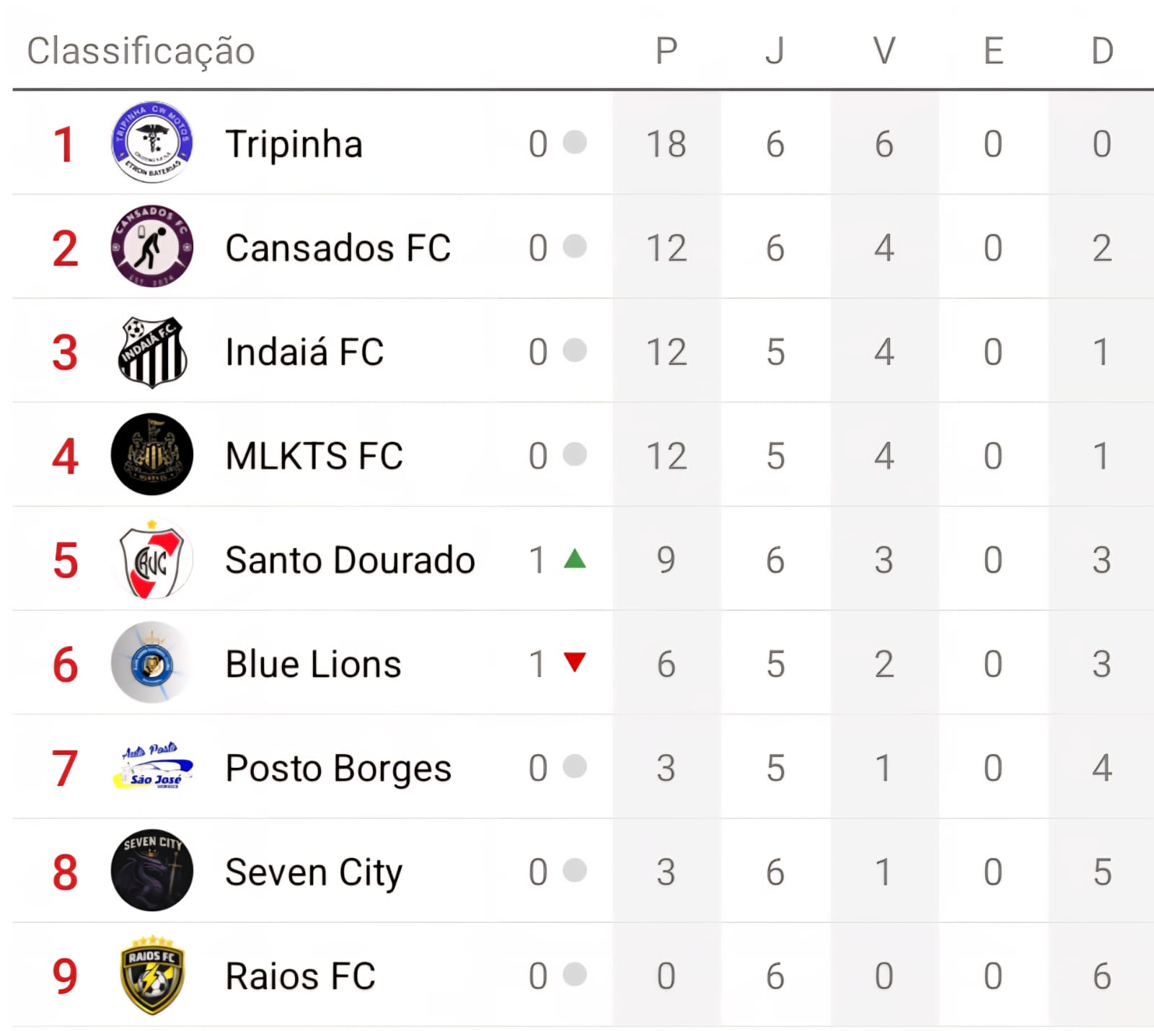Open the Posto Borges team logo

(x=153, y=767)
